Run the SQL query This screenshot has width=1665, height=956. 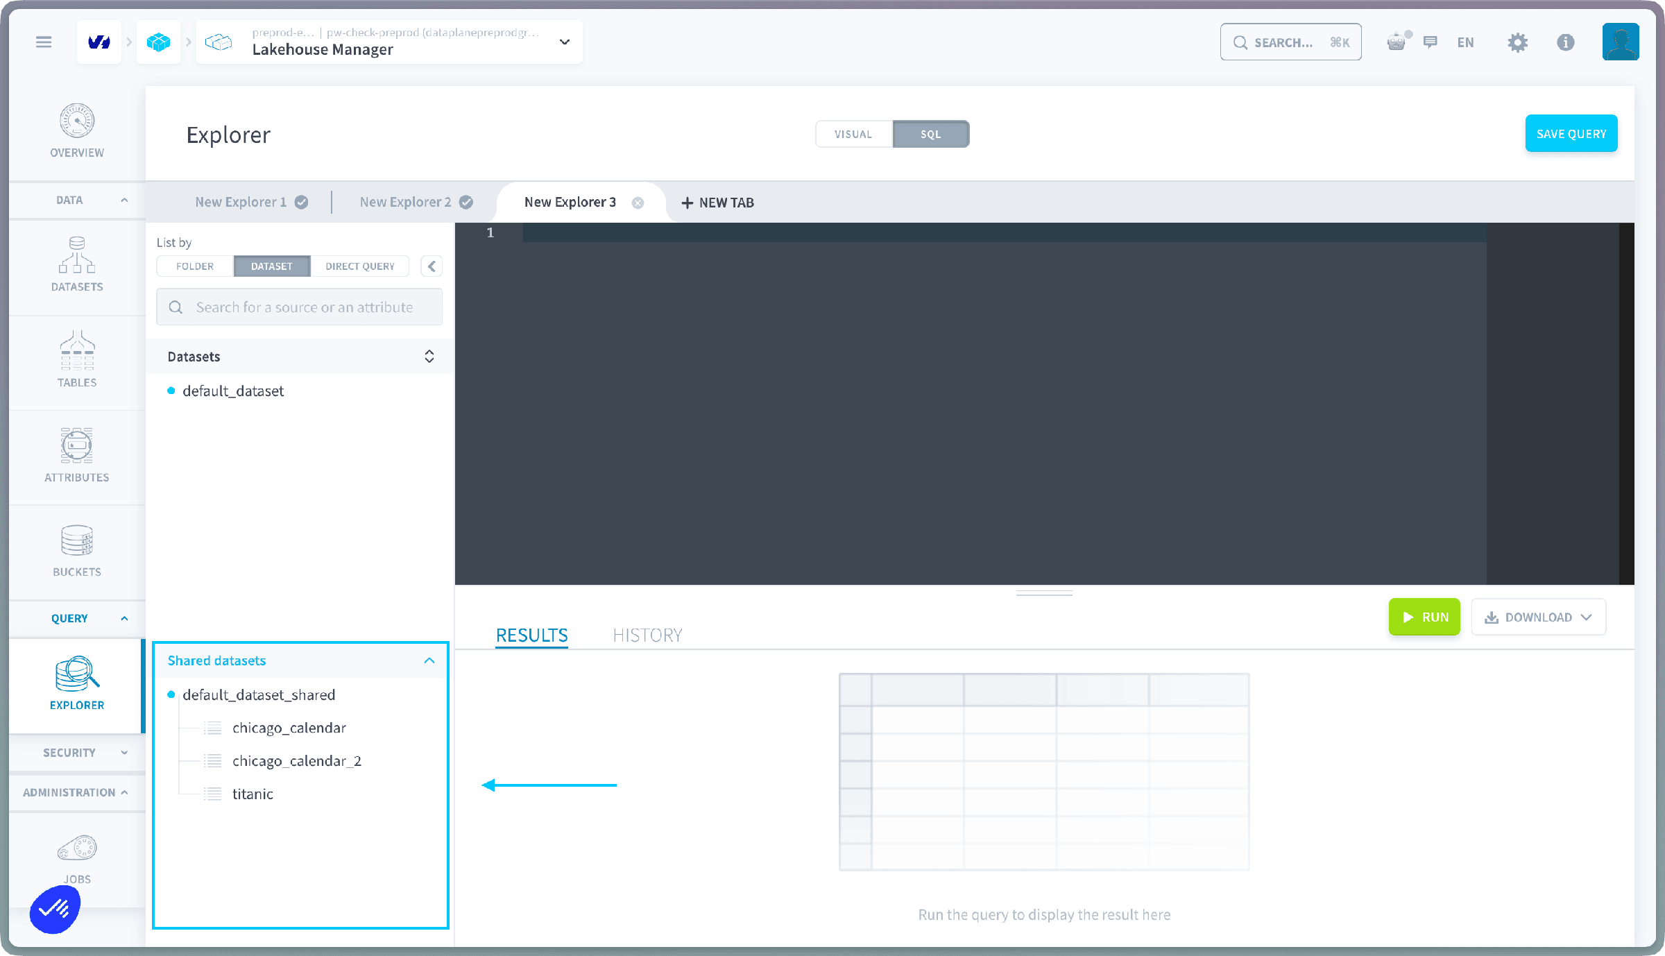tap(1424, 617)
